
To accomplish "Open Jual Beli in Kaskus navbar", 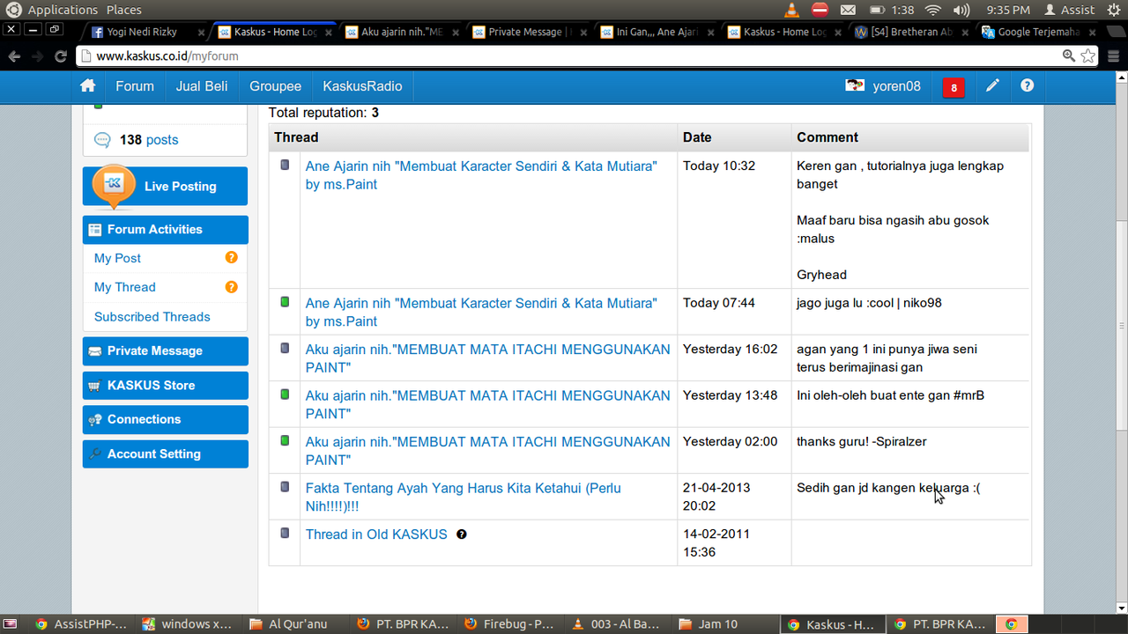I will (202, 86).
